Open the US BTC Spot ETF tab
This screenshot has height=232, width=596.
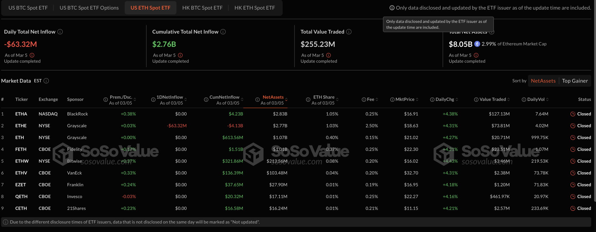tap(28, 8)
